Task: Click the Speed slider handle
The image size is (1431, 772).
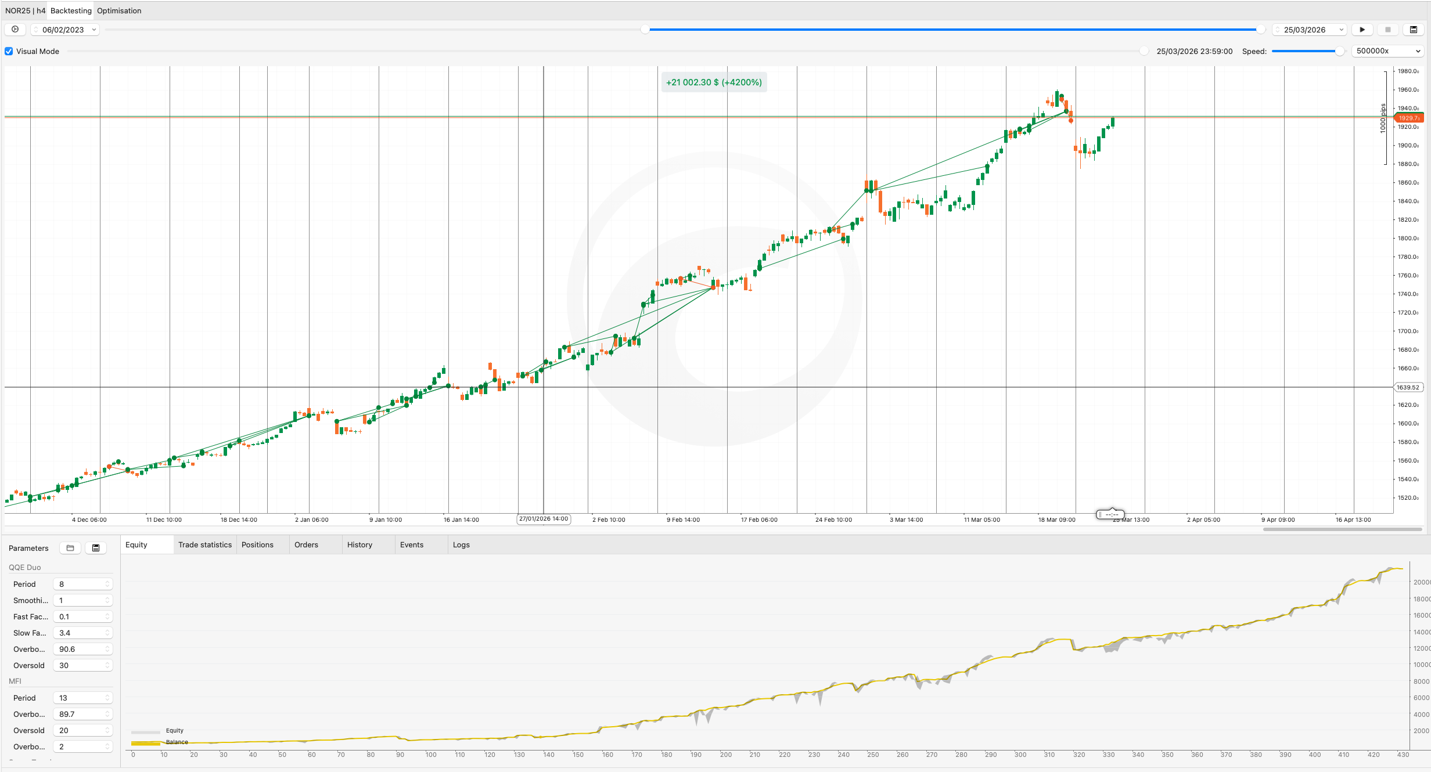Action: pos(1339,51)
